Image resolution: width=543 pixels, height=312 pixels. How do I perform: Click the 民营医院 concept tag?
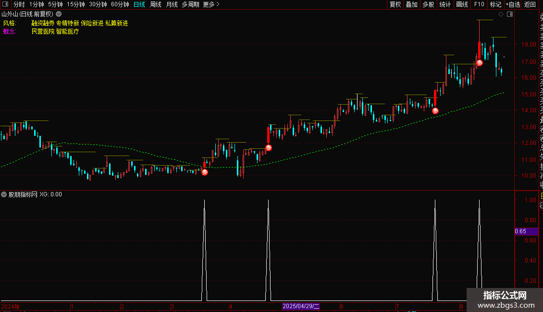coord(43,32)
